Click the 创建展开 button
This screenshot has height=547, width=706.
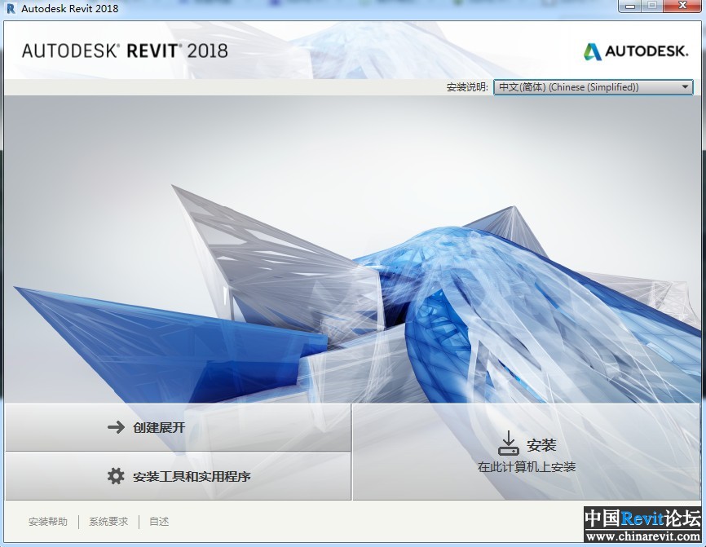(179, 427)
